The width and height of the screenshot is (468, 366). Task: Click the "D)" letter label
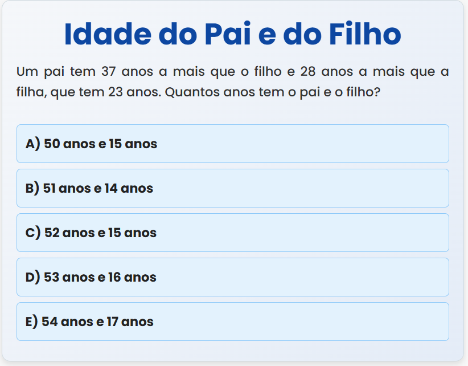click(33, 277)
